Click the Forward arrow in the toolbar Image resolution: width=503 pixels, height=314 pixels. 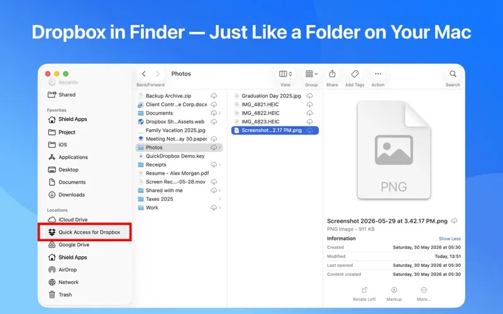tap(158, 73)
